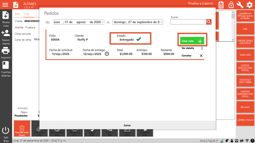Click the padlock lock icon
The image size is (255, 143).
pos(231,5)
